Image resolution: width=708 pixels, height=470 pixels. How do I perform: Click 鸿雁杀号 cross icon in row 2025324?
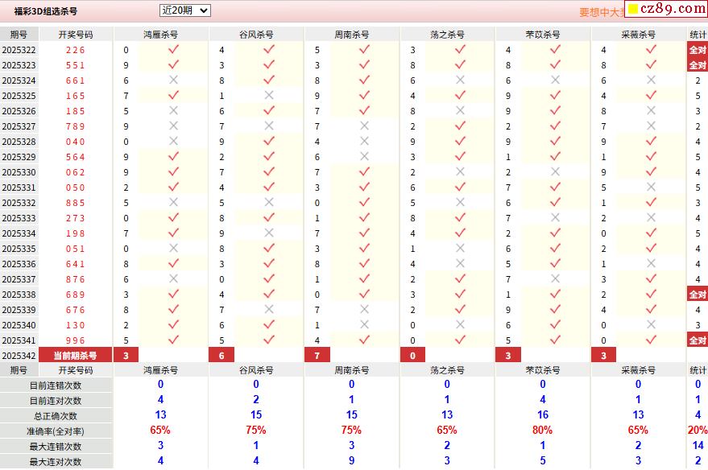tap(173, 80)
